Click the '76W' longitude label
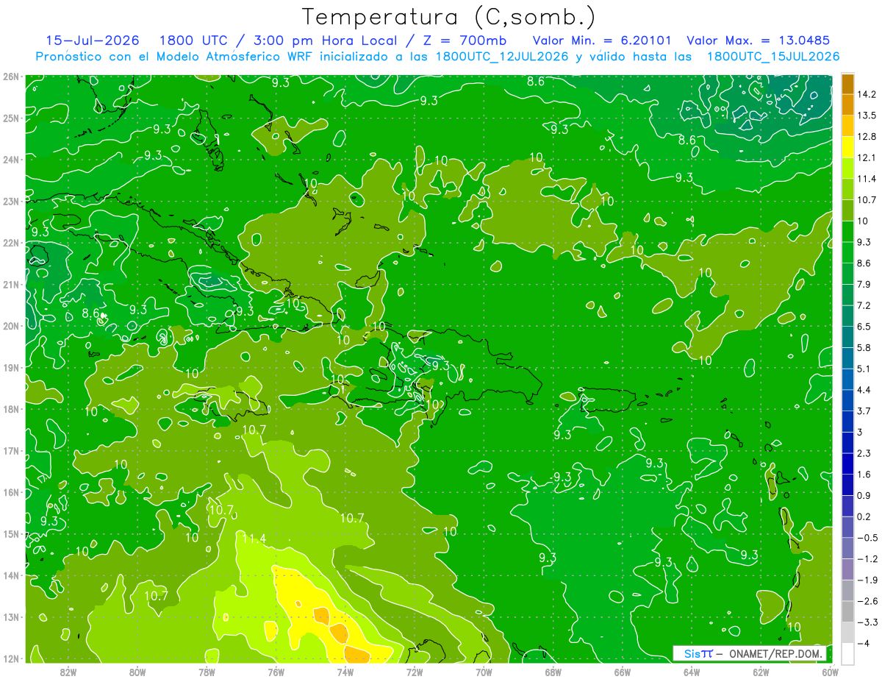Viewport: 882px width, 682px height. click(276, 672)
